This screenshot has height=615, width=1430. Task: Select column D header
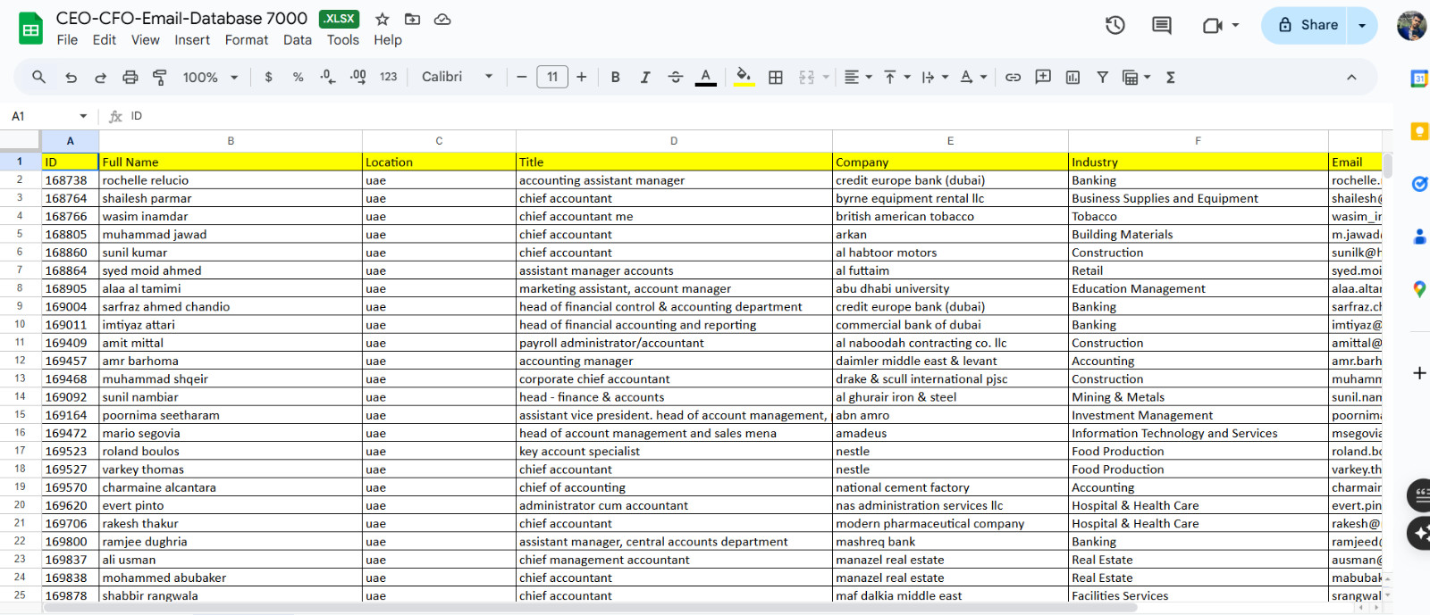(x=674, y=141)
